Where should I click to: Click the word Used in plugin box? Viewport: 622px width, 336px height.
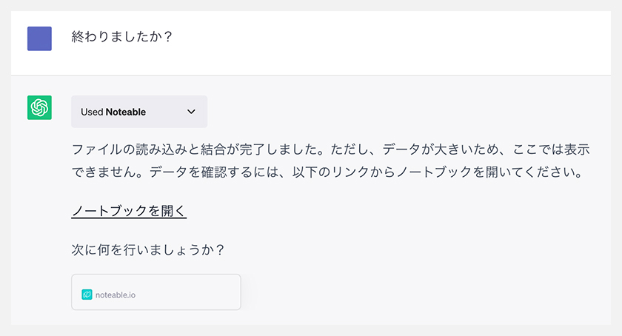coord(92,112)
